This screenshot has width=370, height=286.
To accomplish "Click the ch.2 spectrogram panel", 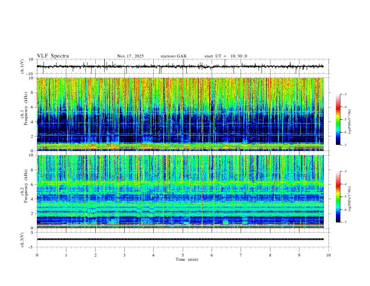I will (x=180, y=192).
